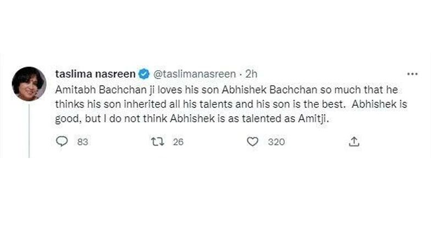Click the share upload arrow icon
Screen dimensions: 431x225
(x=354, y=142)
